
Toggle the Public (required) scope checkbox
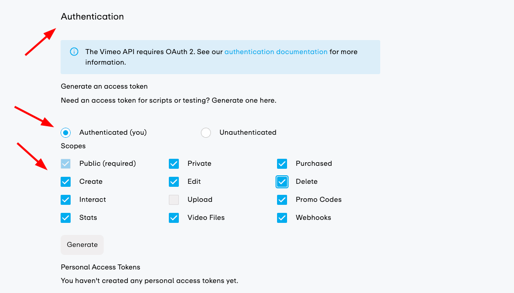pos(66,164)
